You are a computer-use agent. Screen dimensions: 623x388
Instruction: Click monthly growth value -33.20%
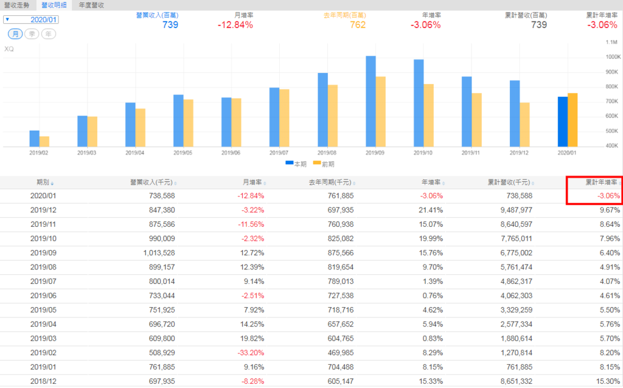251,353
